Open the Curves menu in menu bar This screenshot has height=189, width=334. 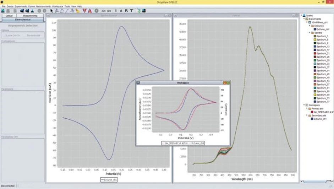tap(32, 6)
